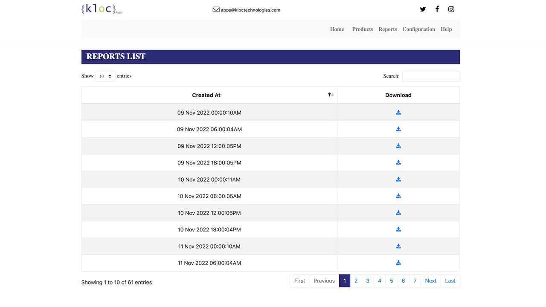This screenshot has height=307, width=546.
Task: Go to pagination page 4
Action: click(x=380, y=281)
